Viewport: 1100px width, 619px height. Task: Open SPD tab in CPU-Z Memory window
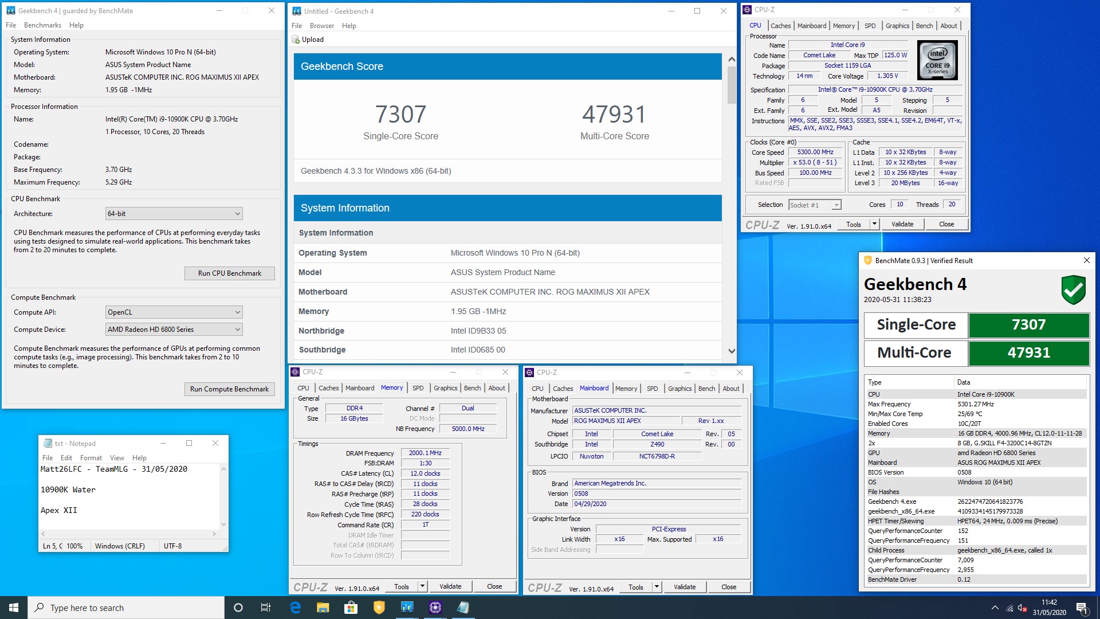(418, 388)
